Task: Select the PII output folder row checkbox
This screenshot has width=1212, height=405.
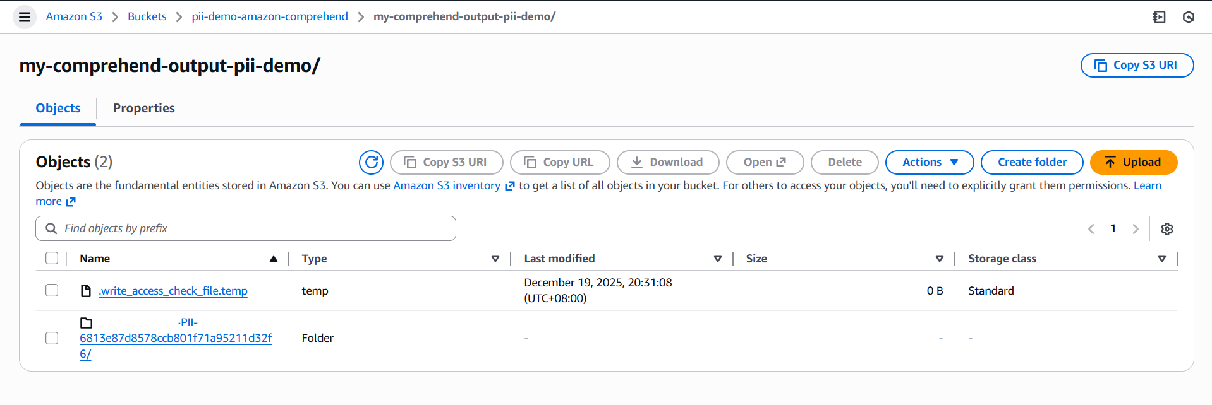Action: point(51,338)
